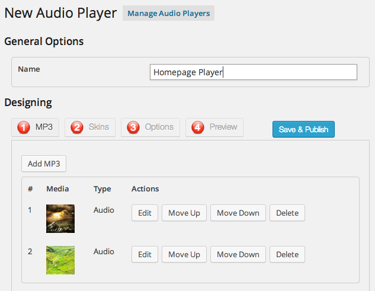Open the Manage Audio Players link
375x291 pixels.
point(168,13)
